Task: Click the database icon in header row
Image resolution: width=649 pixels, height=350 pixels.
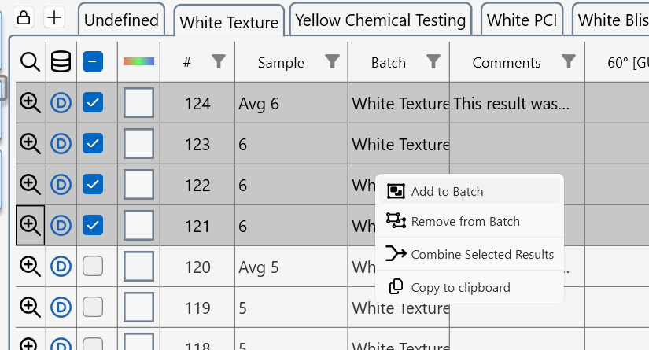Action: [x=61, y=61]
